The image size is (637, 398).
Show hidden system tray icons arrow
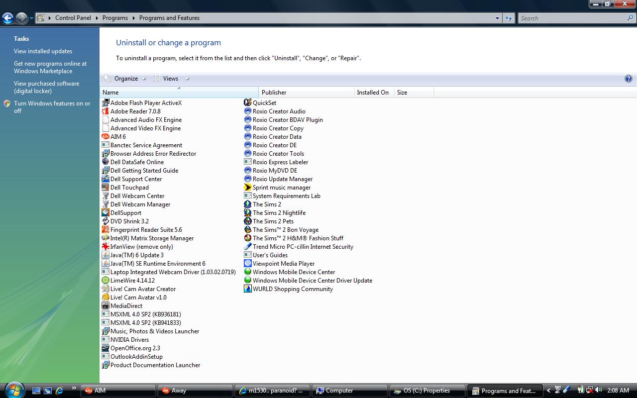(x=548, y=391)
